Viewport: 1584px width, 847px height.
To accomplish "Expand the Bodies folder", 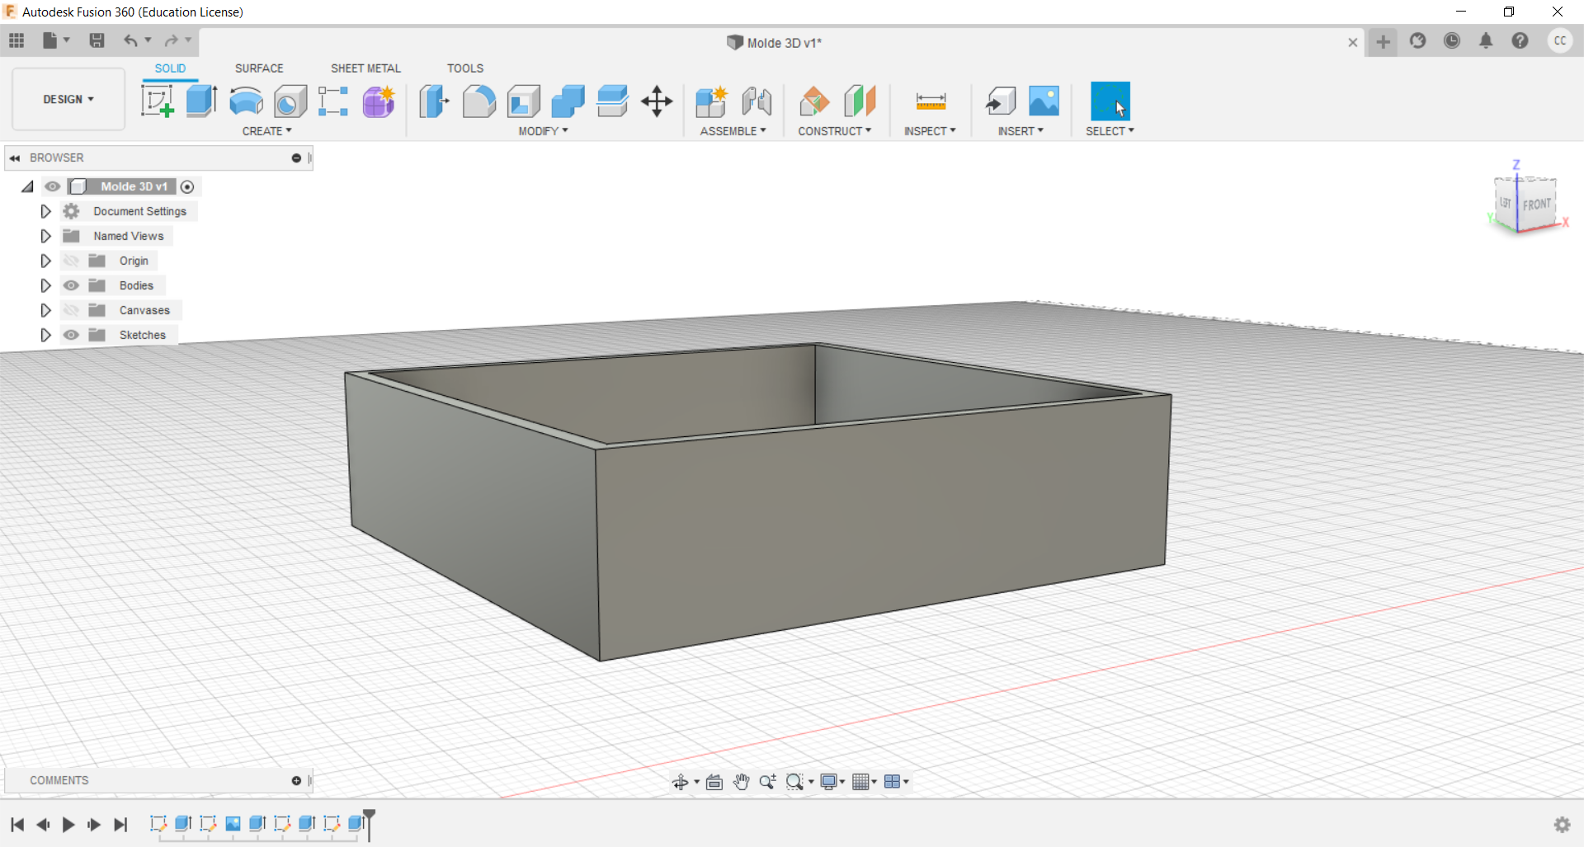I will click(x=45, y=285).
